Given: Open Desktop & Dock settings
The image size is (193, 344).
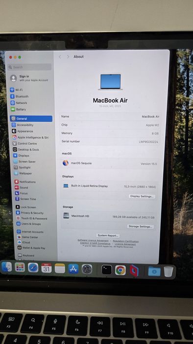Looking at the screenshot, I should click(x=26, y=149).
